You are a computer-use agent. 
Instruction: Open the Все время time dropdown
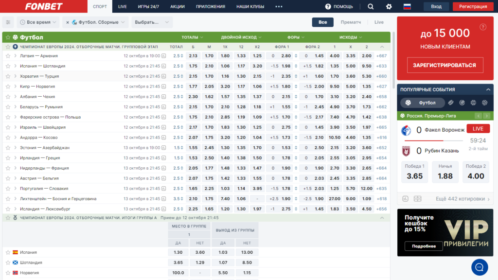38,22
